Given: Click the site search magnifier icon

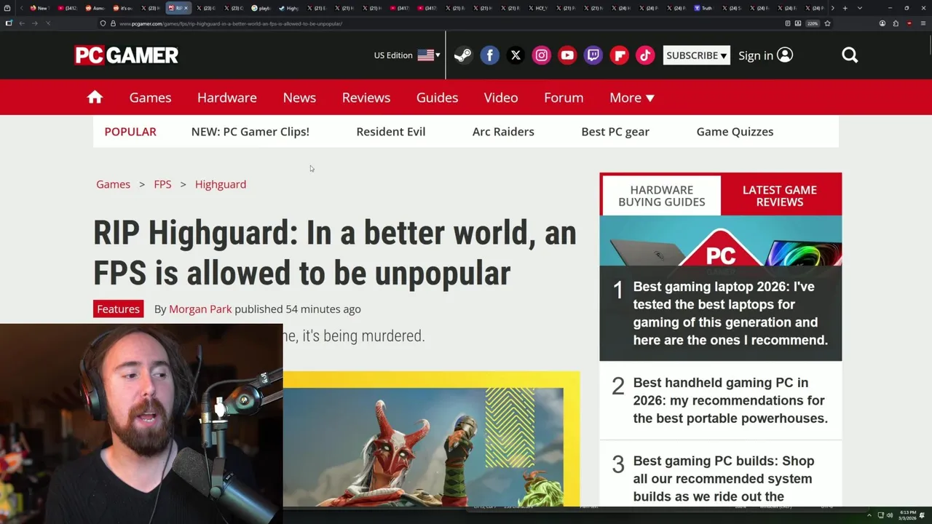Looking at the screenshot, I should [x=850, y=55].
